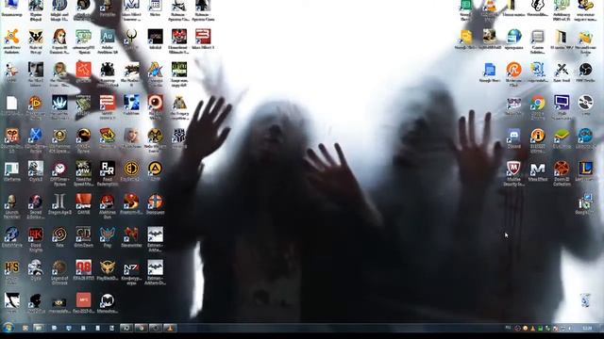
Task: Select the red MP3 file icon
Action: pyautogui.click(x=83, y=300)
